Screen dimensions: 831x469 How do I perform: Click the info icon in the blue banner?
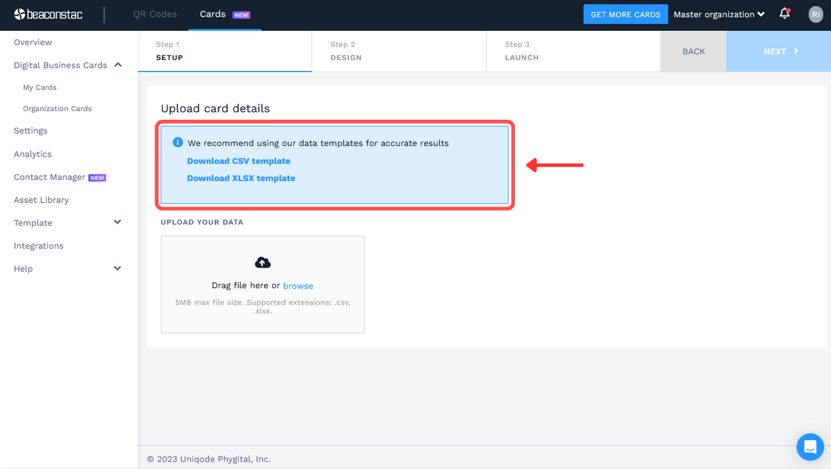[x=178, y=142]
